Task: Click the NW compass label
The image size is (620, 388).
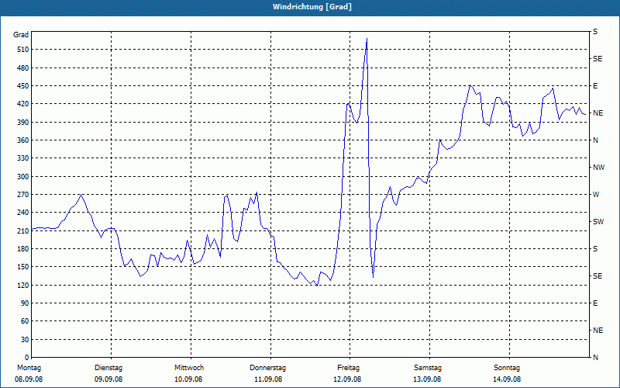Action: point(598,168)
